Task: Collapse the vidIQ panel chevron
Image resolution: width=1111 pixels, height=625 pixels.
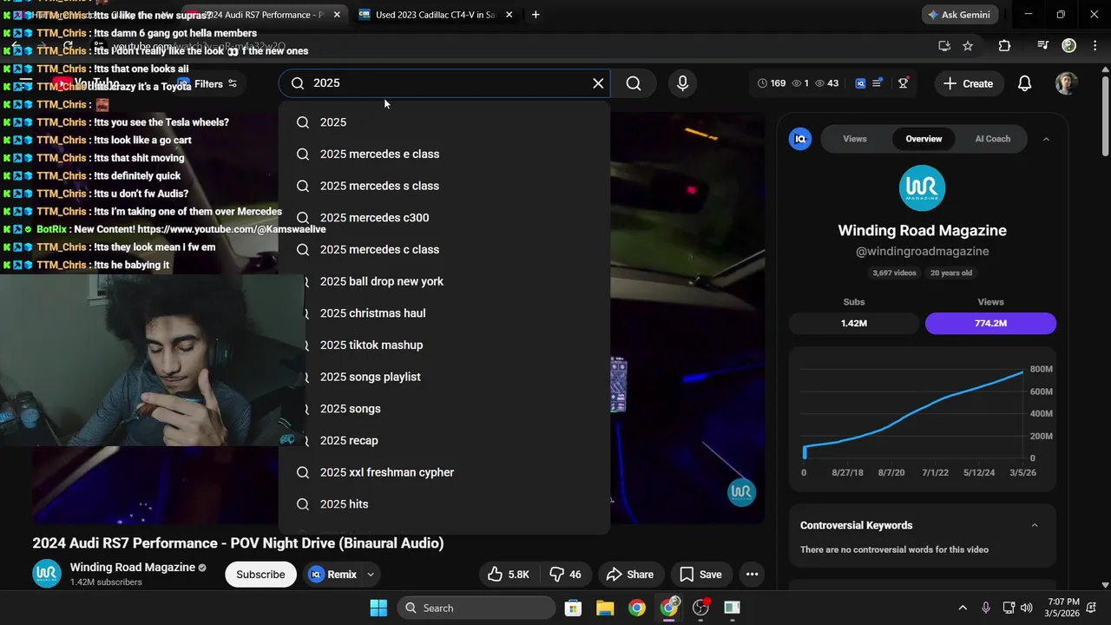Action: [1046, 139]
